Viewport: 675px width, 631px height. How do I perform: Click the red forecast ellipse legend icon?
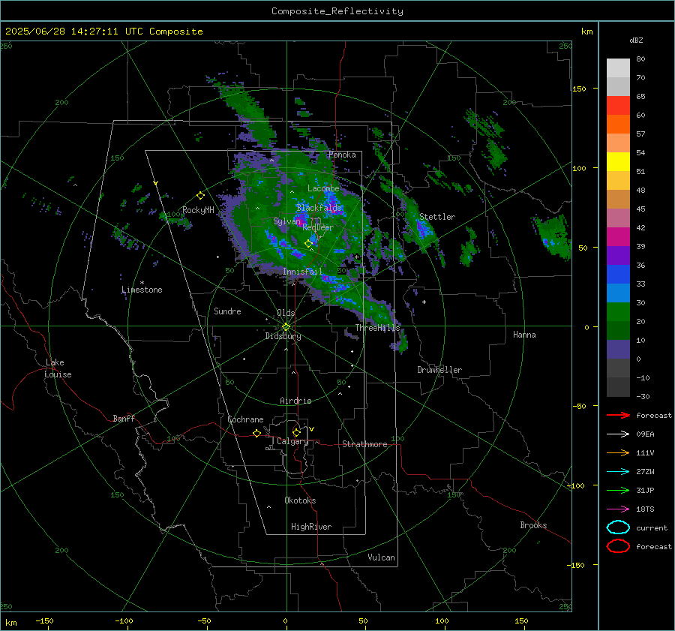point(618,546)
